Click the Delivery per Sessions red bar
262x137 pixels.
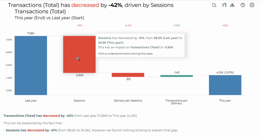click(128, 75)
